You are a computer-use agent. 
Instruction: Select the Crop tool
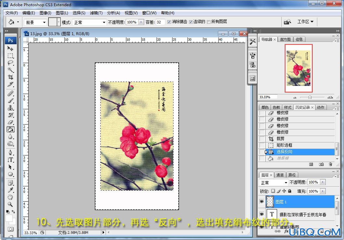pos(10,77)
